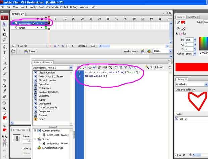Open the Library document Untitled-2 dropdown

206,84
